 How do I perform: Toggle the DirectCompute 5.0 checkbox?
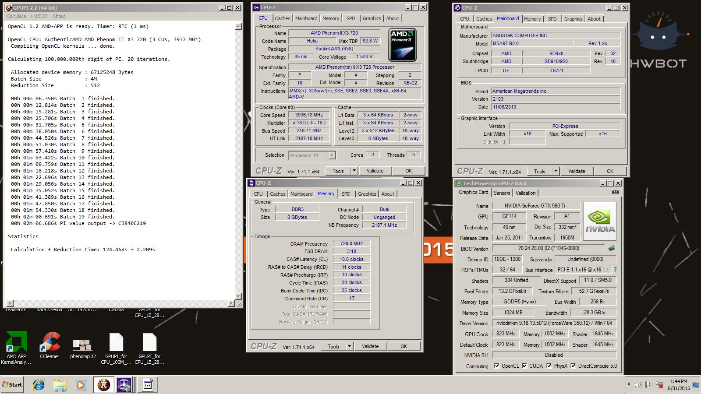coord(573,366)
